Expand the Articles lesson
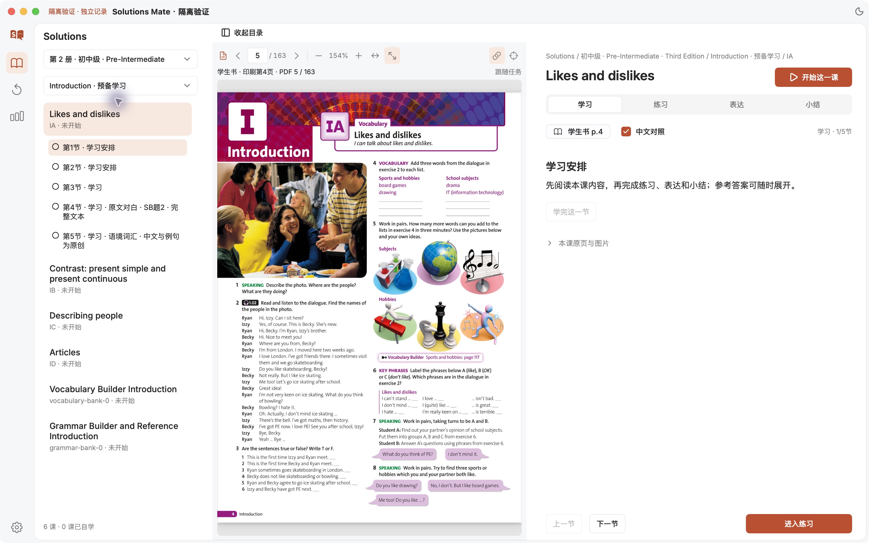The height and width of the screenshot is (543, 869). (117, 357)
